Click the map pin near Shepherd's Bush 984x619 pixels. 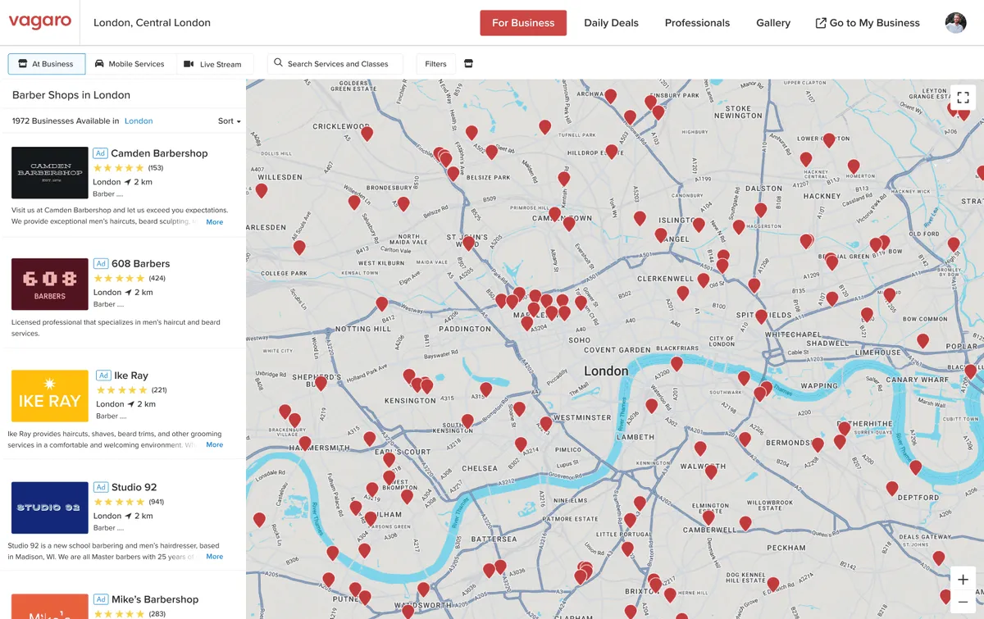tap(321, 383)
